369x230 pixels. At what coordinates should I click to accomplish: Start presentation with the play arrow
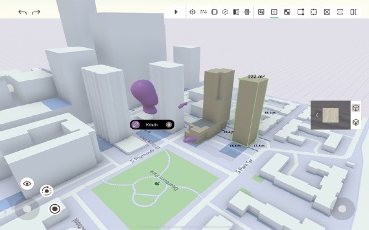pos(176,12)
